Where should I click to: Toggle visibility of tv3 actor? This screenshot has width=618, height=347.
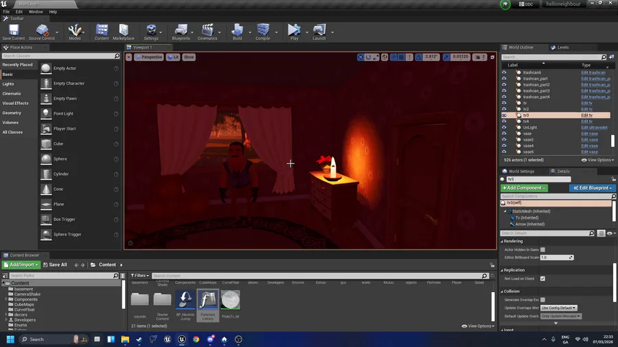pos(504,115)
